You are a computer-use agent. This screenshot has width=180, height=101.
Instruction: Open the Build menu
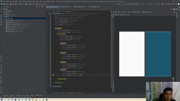point(34,1)
